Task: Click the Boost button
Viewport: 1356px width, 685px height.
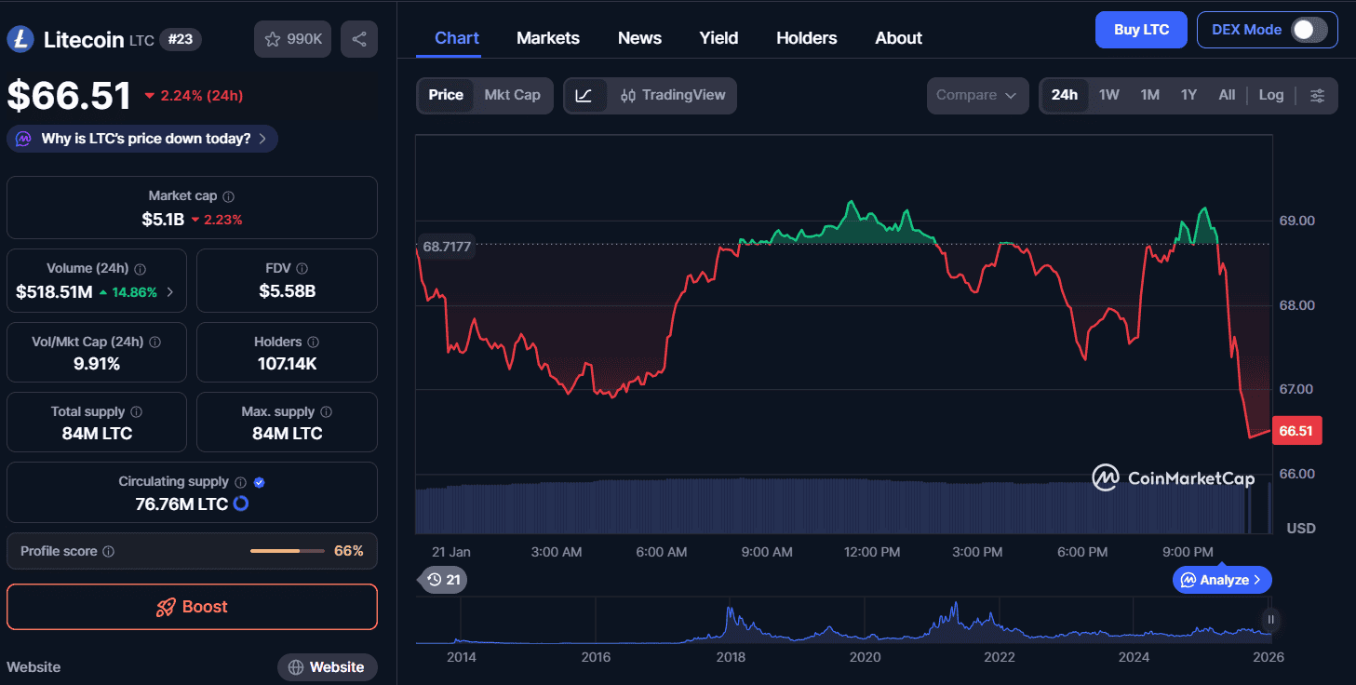Action: point(192,607)
